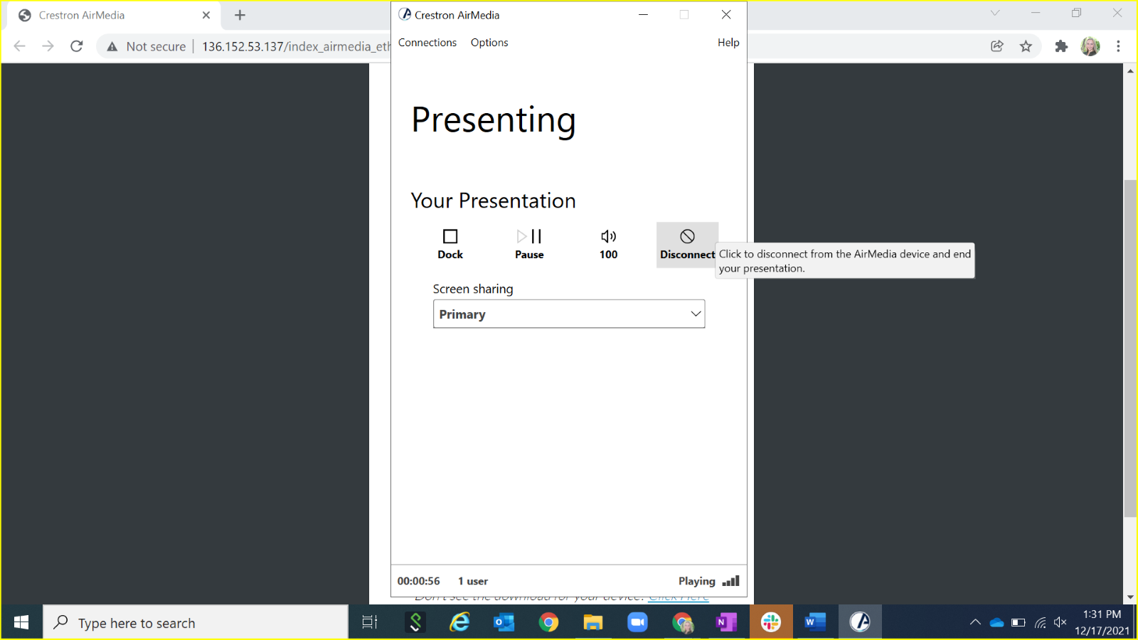Image resolution: width=1138 pixels, height=640 pixels.
Task: Go back in Chrome
Action: (19, 46)
